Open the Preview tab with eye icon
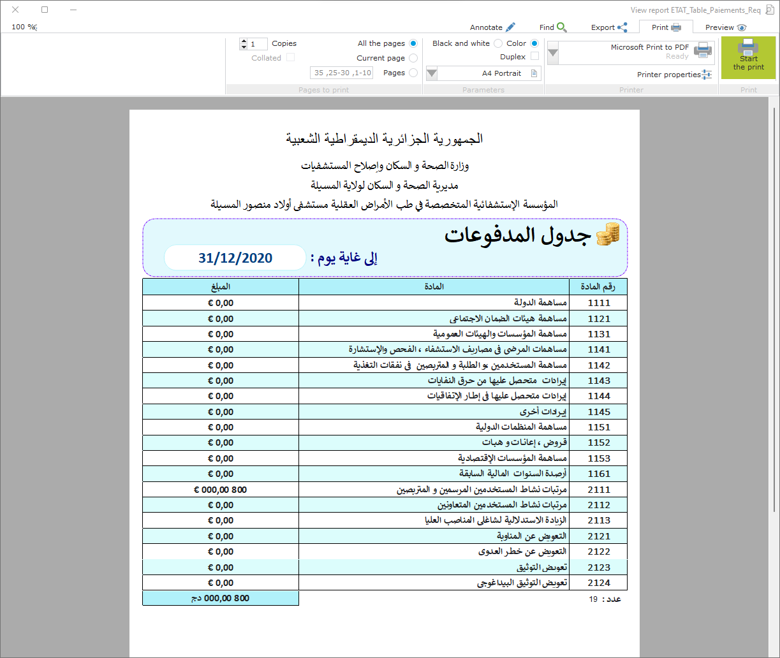The height and width of the screenshot is (658, 780). (725, 27)
